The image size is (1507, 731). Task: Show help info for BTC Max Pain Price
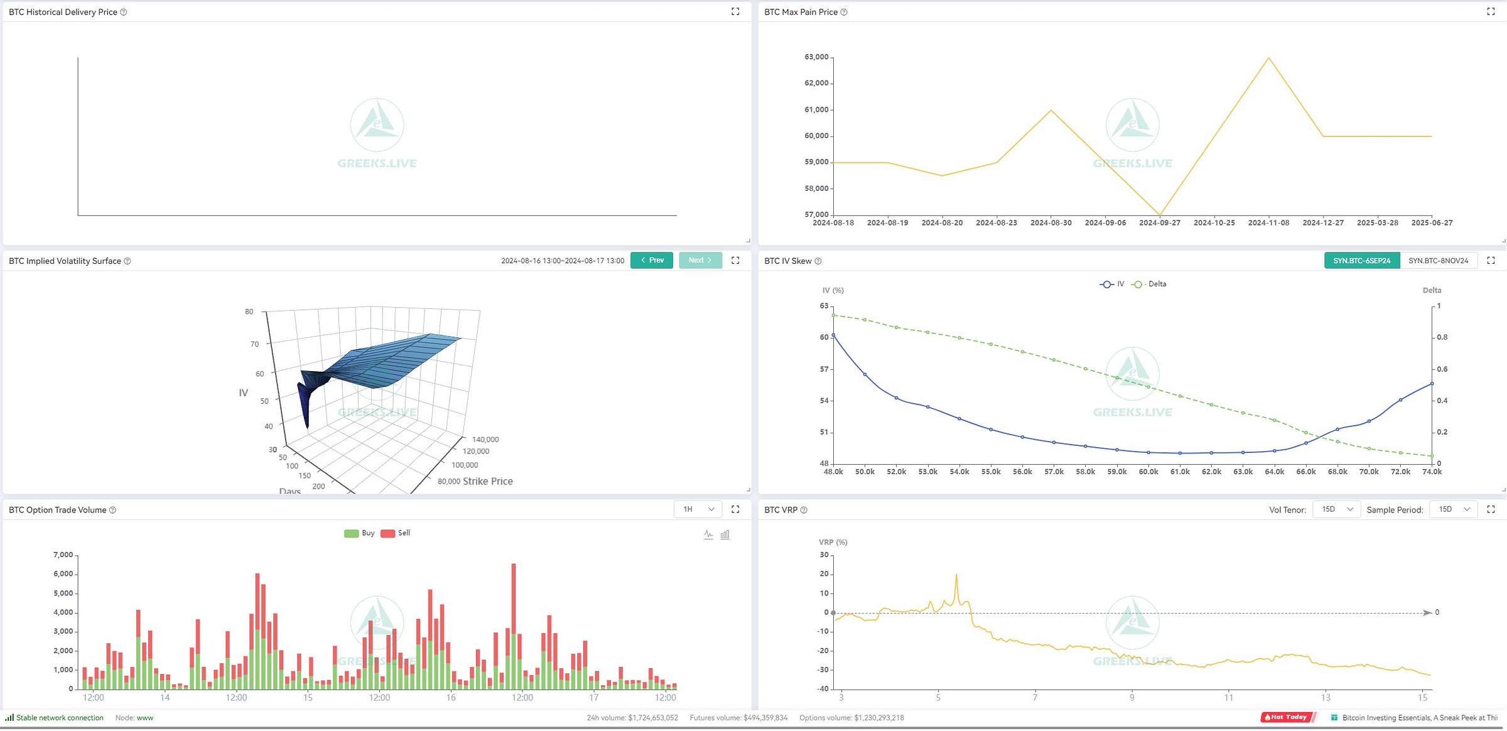[x=844, y=12]
